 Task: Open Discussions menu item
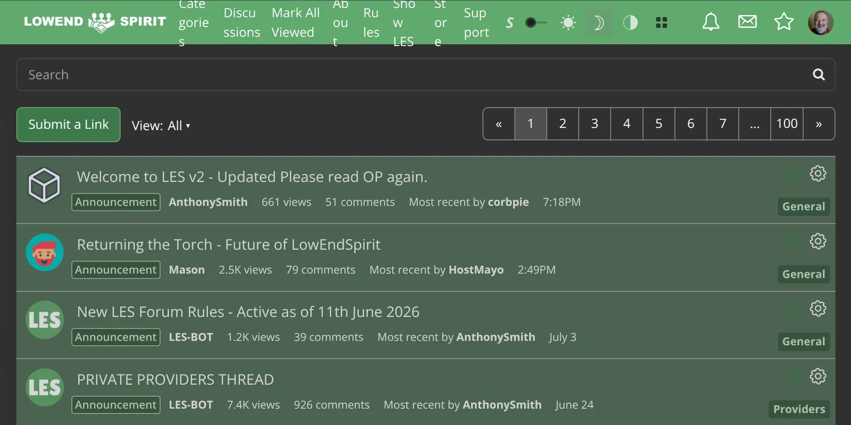point(241,22)
